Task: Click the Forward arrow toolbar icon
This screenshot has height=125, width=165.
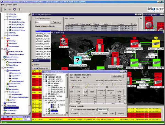Action: 10,9
